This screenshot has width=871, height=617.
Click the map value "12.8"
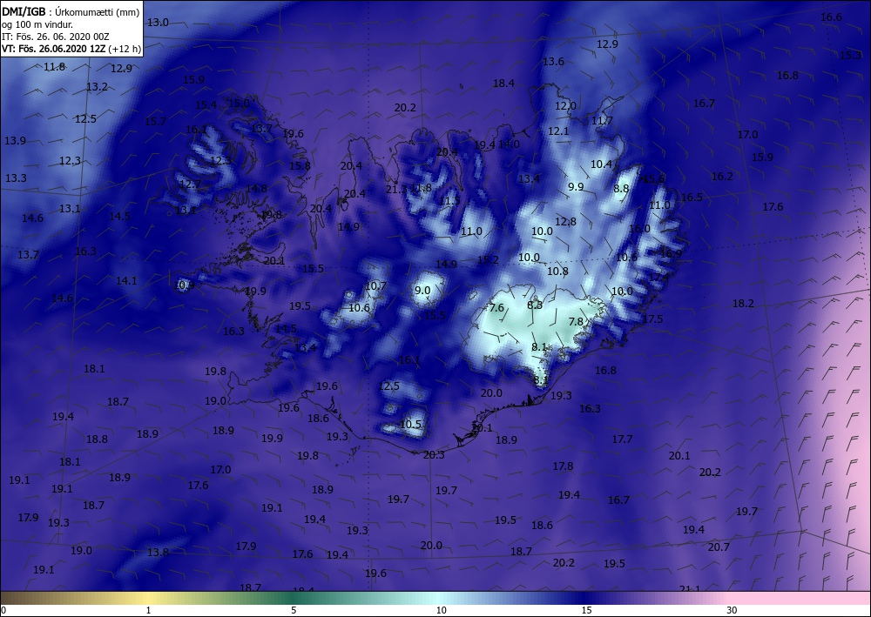(x=565, y=221)
